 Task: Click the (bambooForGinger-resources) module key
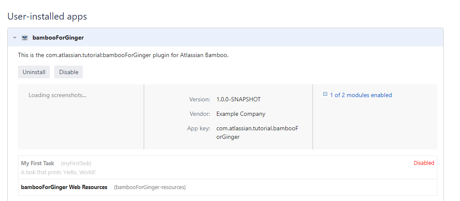pos(150,187)
